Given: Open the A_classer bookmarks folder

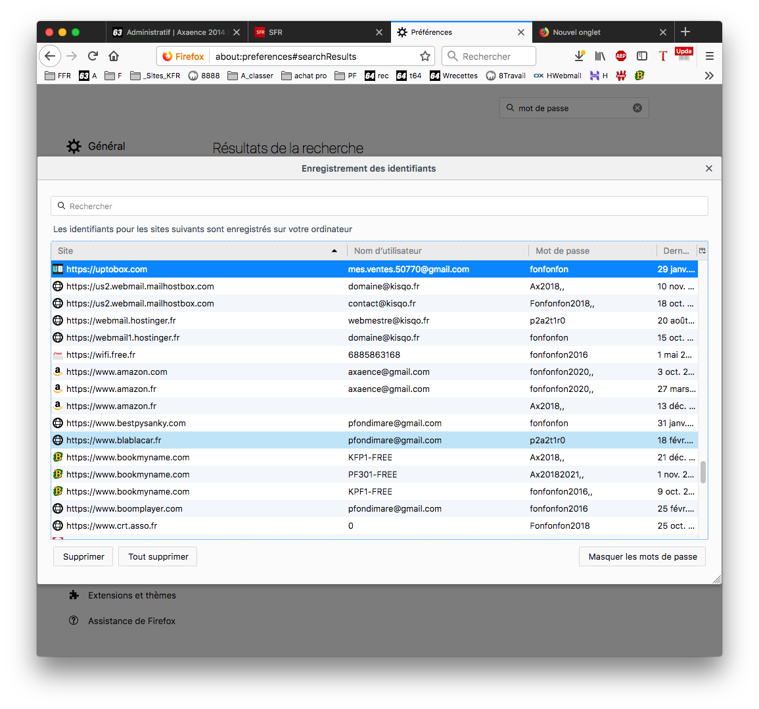Looking at the screenshot, I should [x=250, y=76].
